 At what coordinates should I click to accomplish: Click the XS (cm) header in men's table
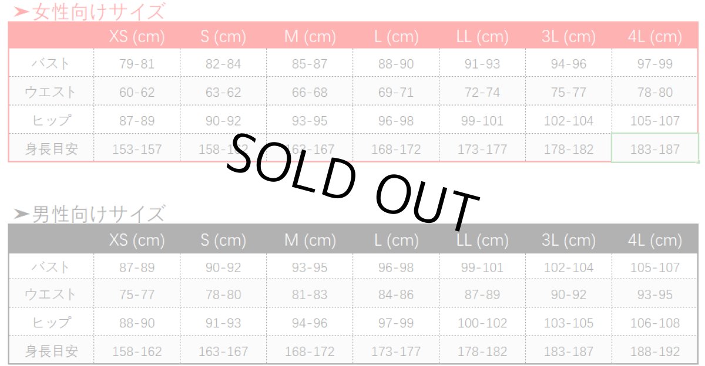point(137,240)
